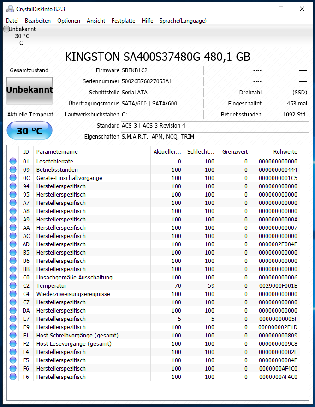The image size is (315, 407).
Task: Open the Optionen menu
Action: pyautogui.click(x=69, y=21)
